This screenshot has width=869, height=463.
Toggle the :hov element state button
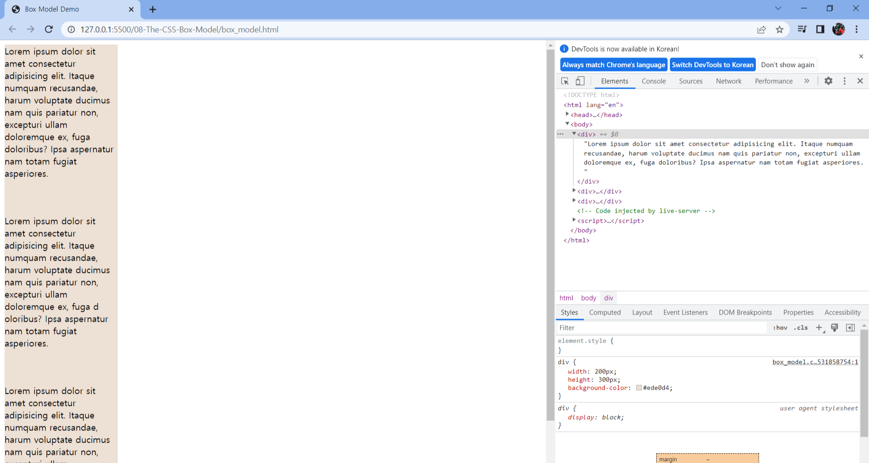click(780, 328)
